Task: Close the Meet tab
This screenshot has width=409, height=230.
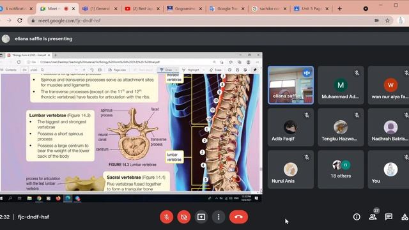Action: click(73, 8)
